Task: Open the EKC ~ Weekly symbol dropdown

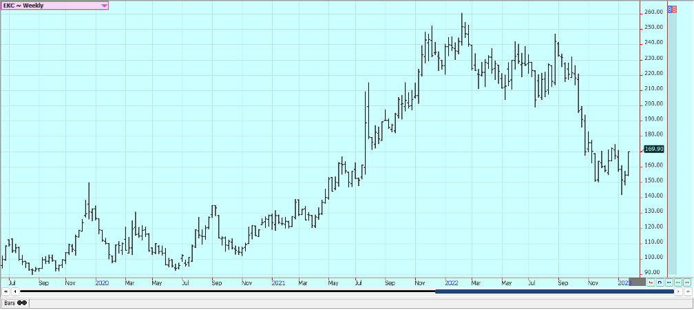Action: point(54,6)
